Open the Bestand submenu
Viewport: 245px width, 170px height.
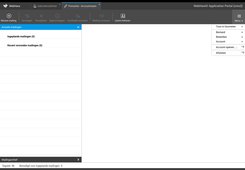point(228,32)
